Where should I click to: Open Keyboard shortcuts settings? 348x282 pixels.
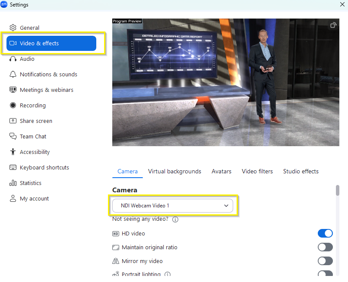pos(44,167)
